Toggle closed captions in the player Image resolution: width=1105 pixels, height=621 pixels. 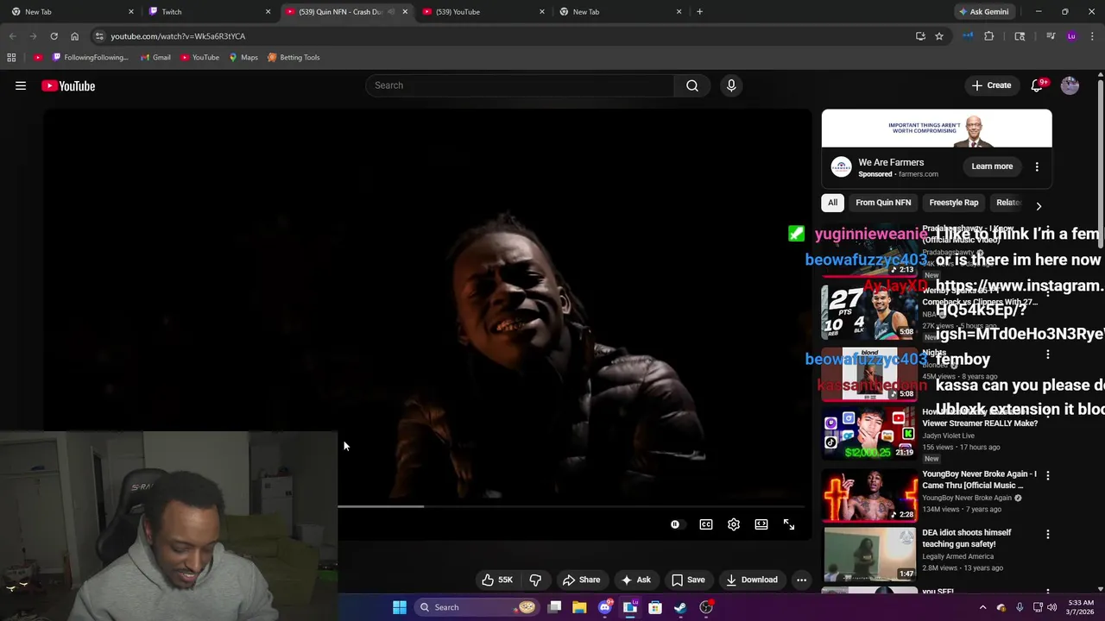[706, 524]
